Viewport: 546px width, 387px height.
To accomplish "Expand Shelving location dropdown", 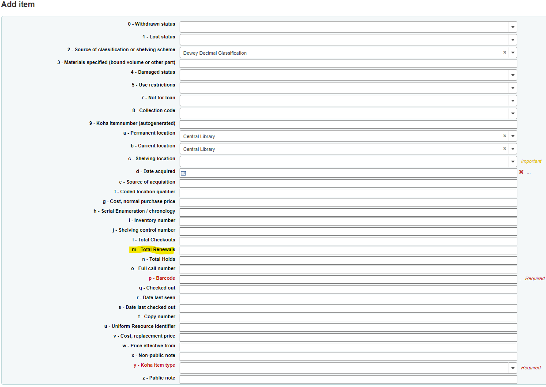I will 512,162.
